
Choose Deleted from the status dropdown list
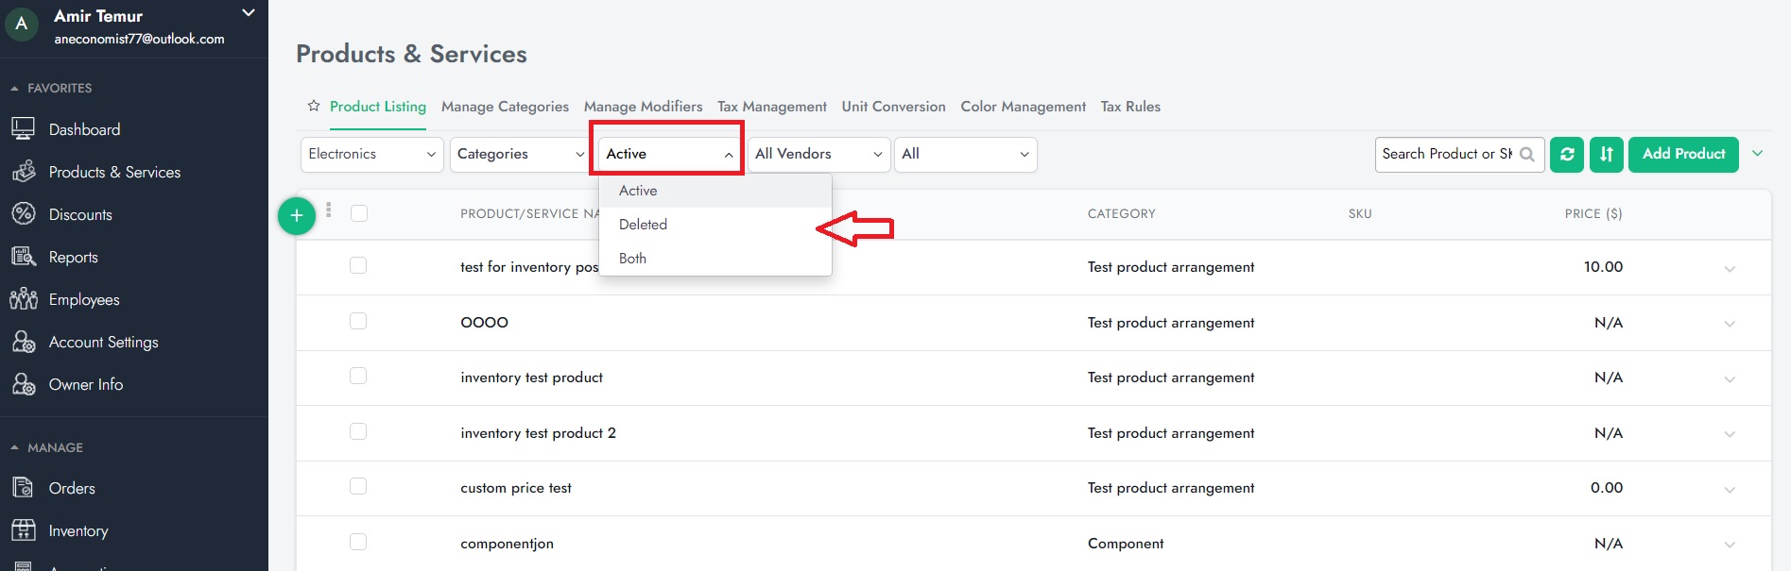click(643, 225)
